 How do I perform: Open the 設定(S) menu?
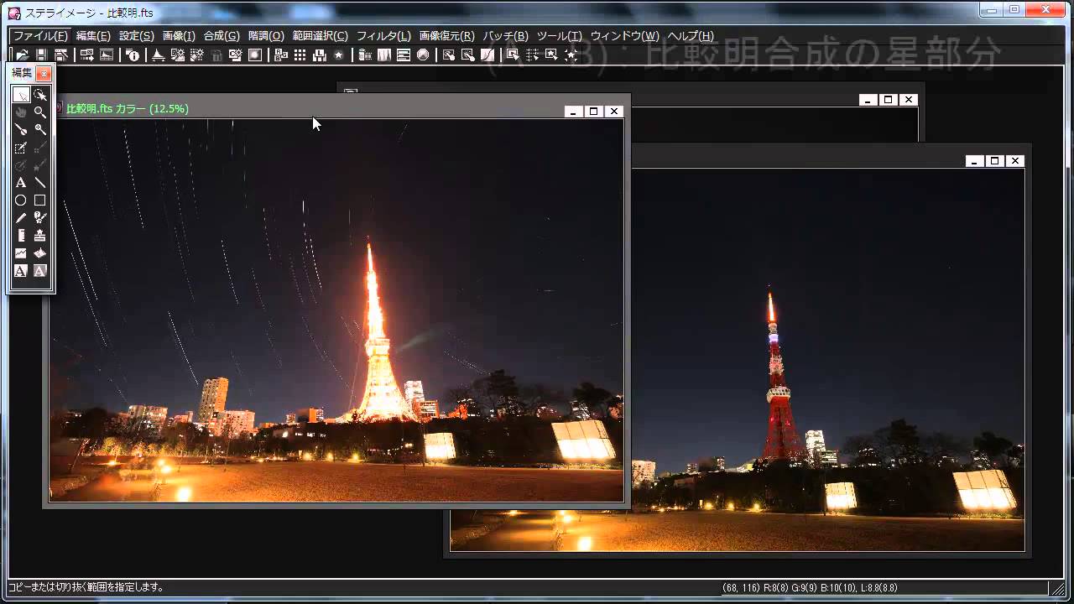tap(137, 36)
